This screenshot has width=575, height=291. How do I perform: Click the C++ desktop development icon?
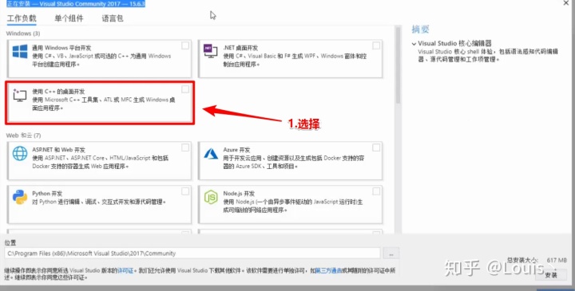20,95
